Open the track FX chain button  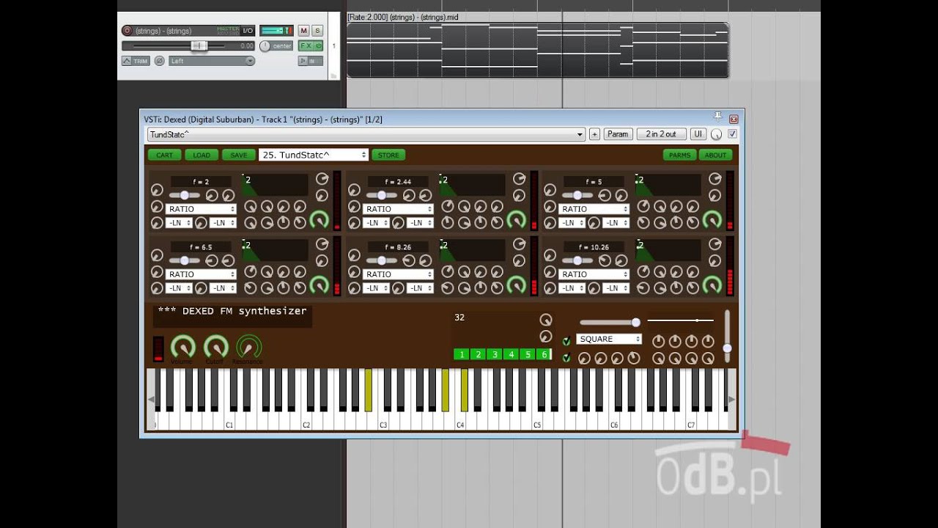(305, 45)
